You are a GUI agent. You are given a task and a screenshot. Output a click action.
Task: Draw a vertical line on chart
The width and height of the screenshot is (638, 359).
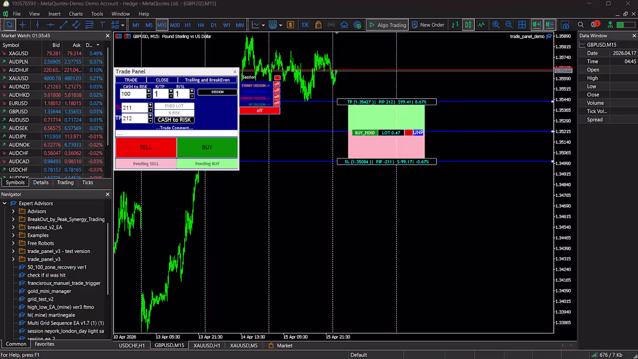pos(37,25)
